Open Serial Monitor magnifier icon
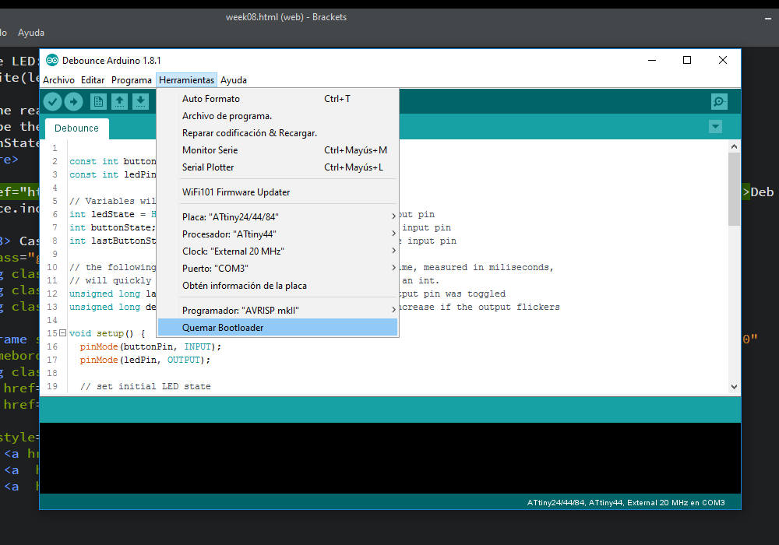The width and height of the screenshot is (779, 545). (x=718, y=102)
